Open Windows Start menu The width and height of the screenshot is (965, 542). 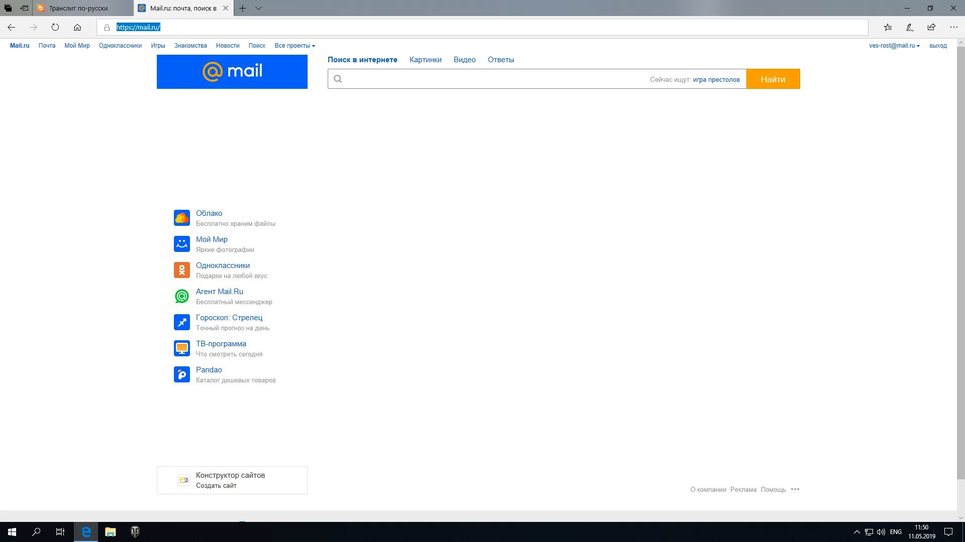coord(12,532)
